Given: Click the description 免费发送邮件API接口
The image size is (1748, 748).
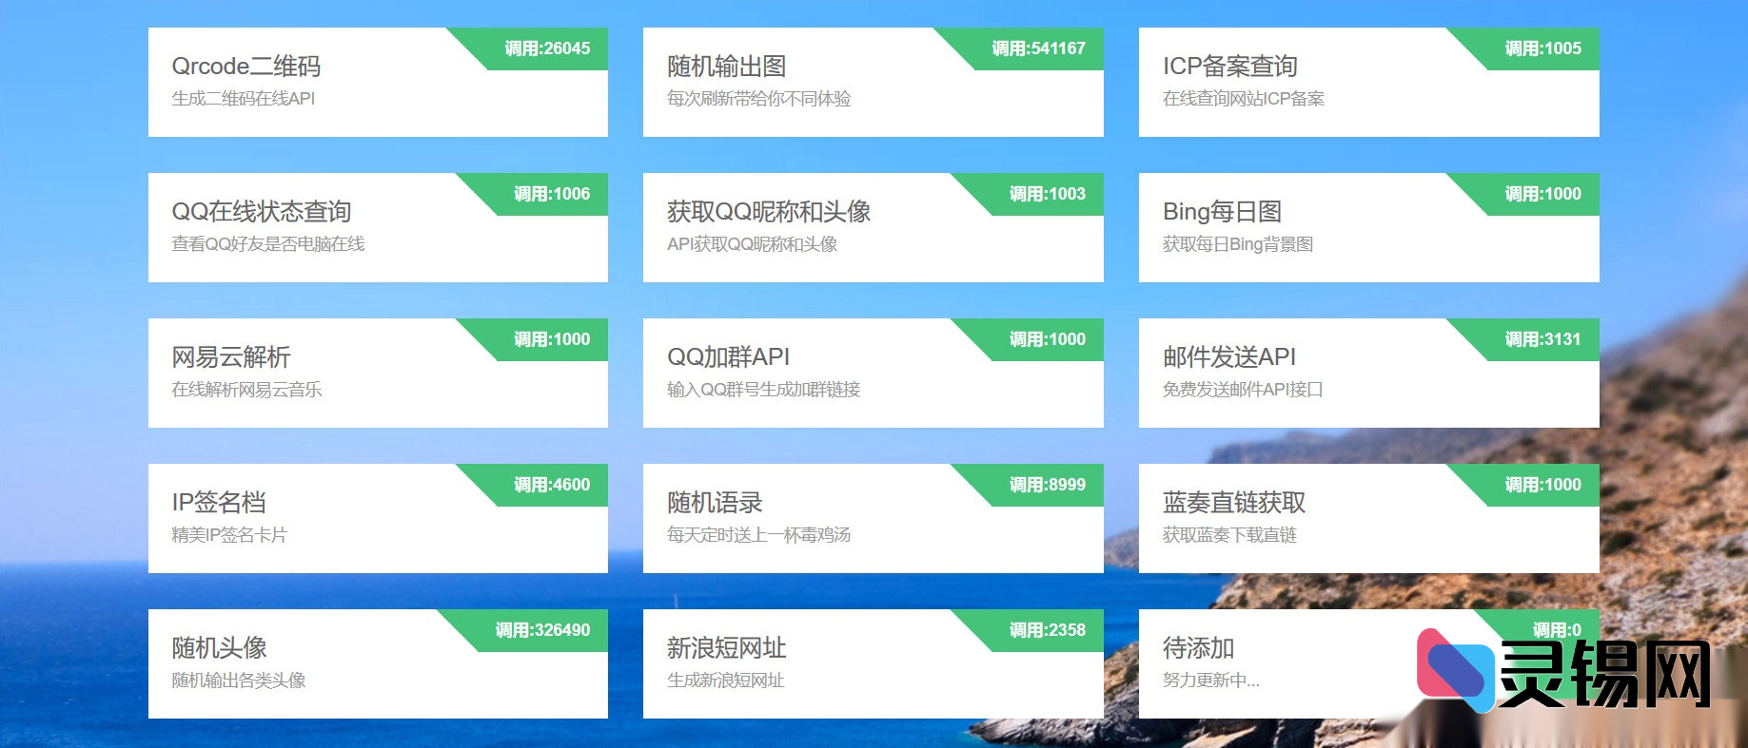Looking at the screenshot, I should pos(1242,390).
